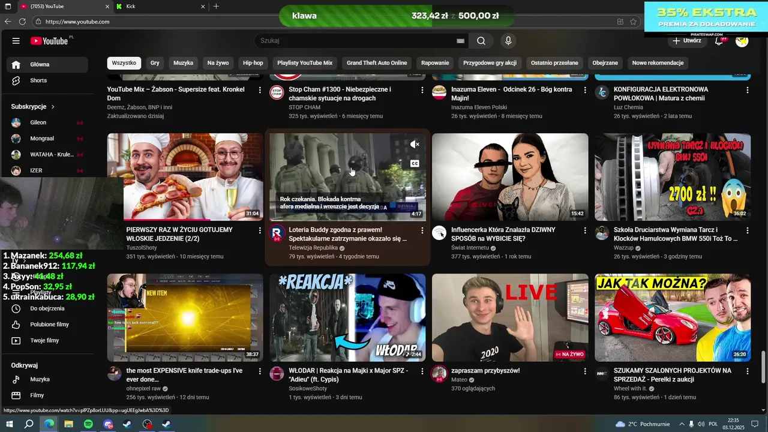
Task: Open WATAHA subscription channel
Action: [x=47, y=154]
